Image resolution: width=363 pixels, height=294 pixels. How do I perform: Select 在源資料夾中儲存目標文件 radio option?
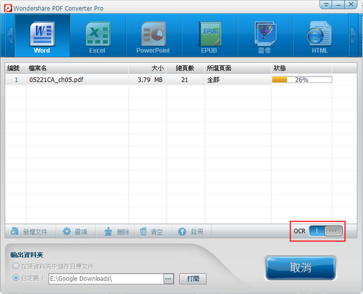pyautogui.click(x=16, y=266)
